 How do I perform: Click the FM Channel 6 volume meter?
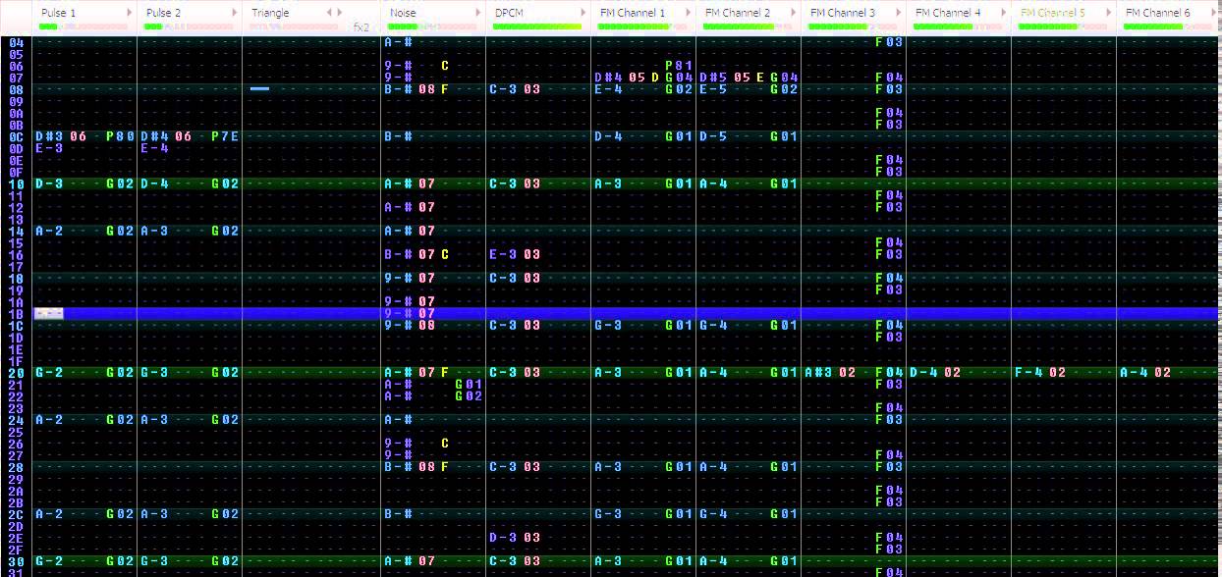(x=1167, y=26)
